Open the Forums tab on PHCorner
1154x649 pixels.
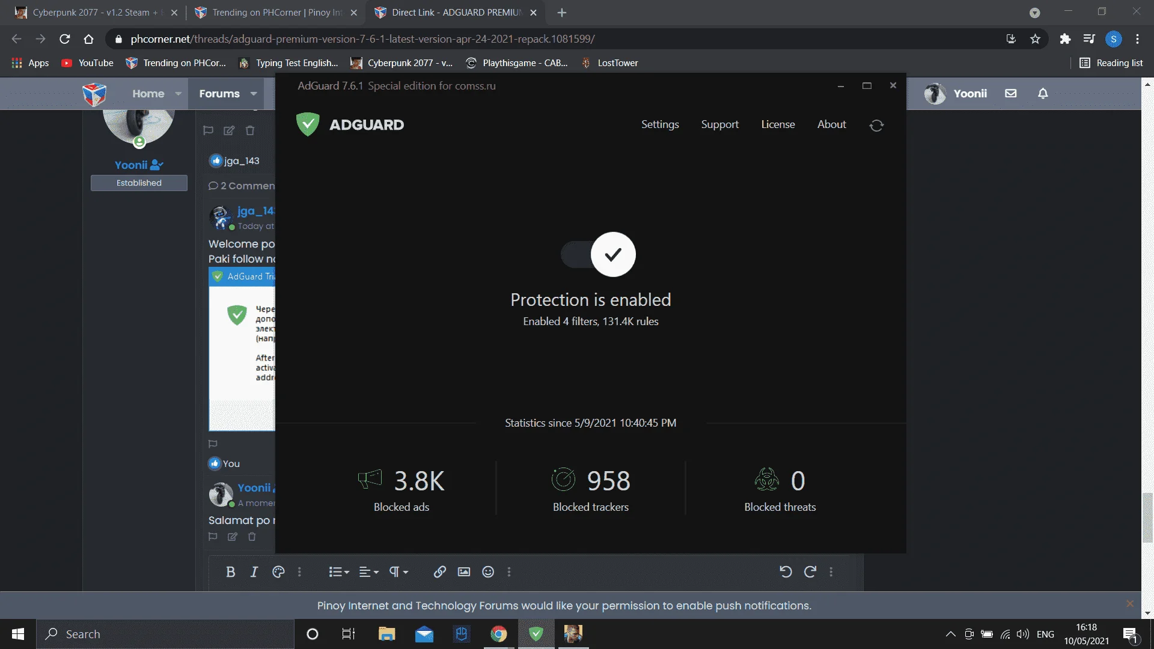pos(219,94)
